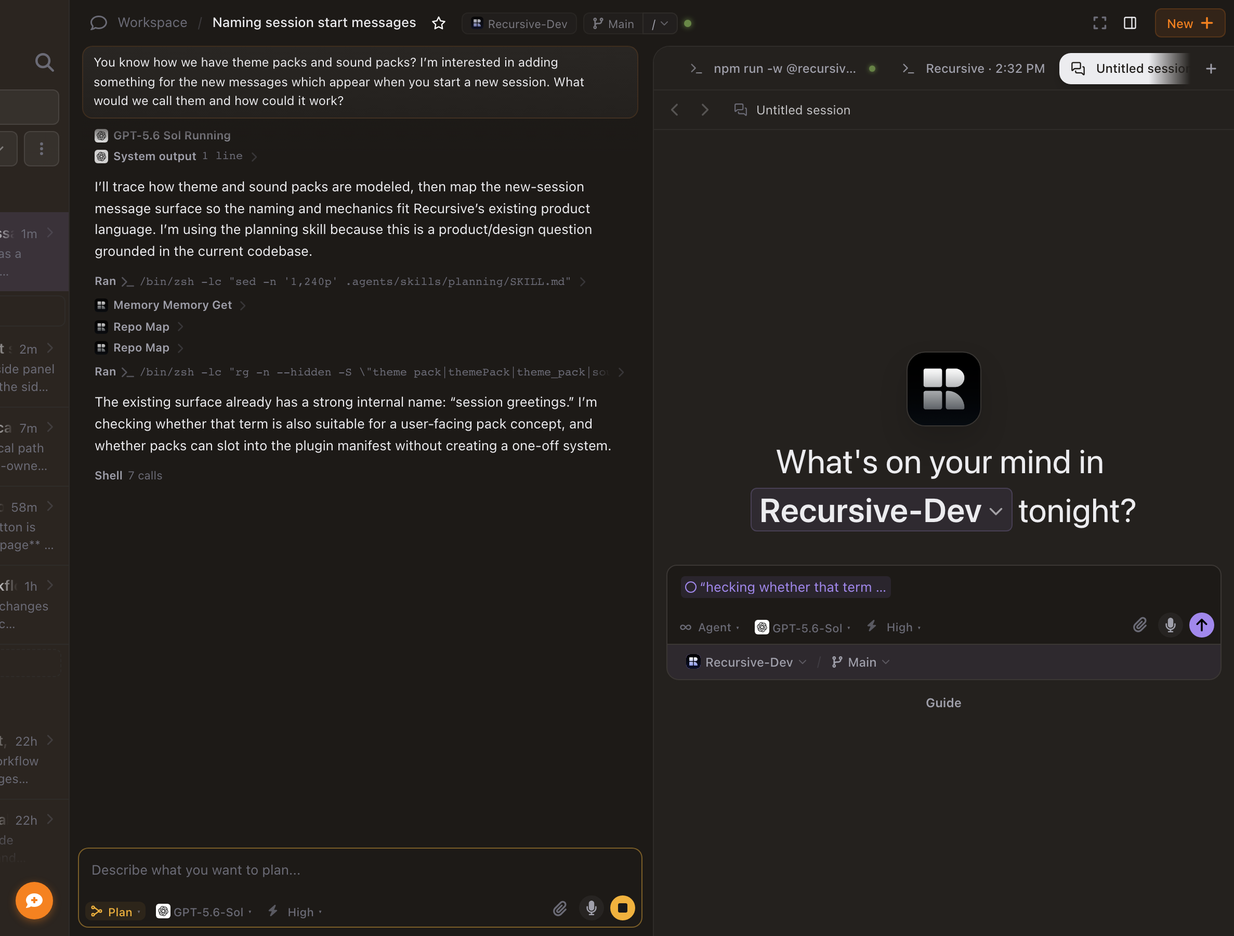Click the Describe what you want to plan input
This screenshot has width=1234, height=936.
coord(360,869)
